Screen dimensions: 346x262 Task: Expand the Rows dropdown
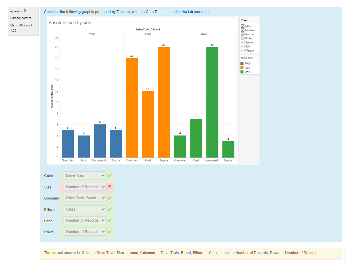(x=85, y=232)
